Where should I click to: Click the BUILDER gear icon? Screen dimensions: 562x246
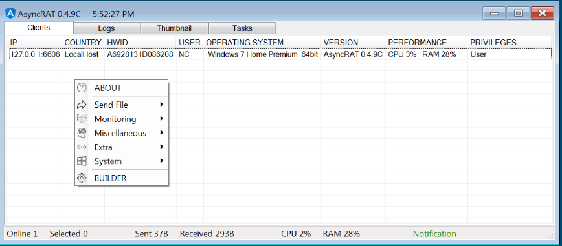[x=82, y=178]
